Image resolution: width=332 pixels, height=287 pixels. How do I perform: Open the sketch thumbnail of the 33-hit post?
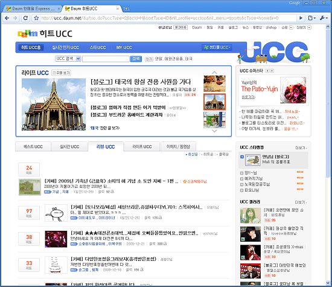coord(56,265)
